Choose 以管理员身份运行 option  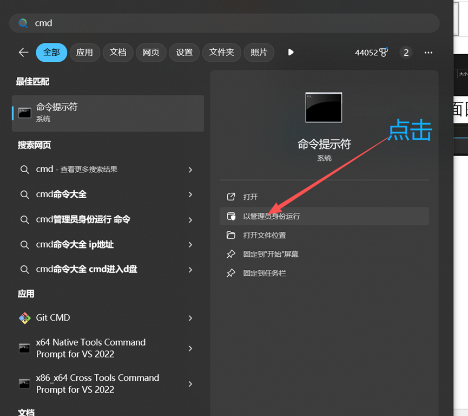[325, 216]
